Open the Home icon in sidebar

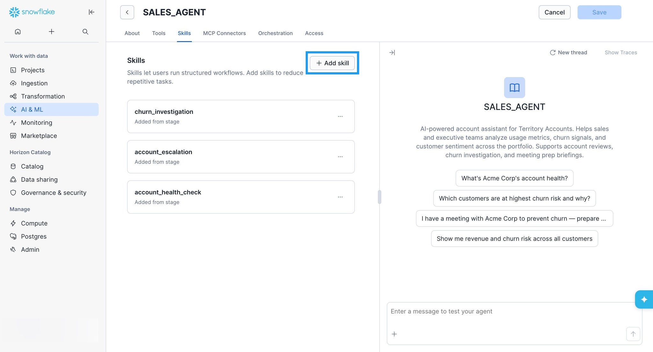point(18,32)
